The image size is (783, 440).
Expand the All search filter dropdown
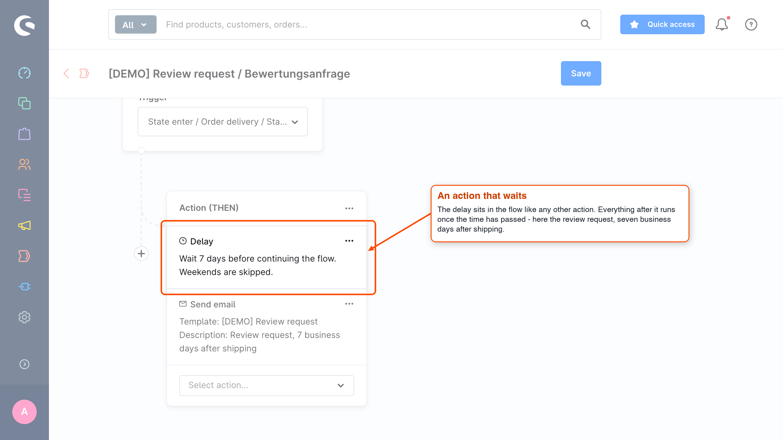(x=136, y=24)
